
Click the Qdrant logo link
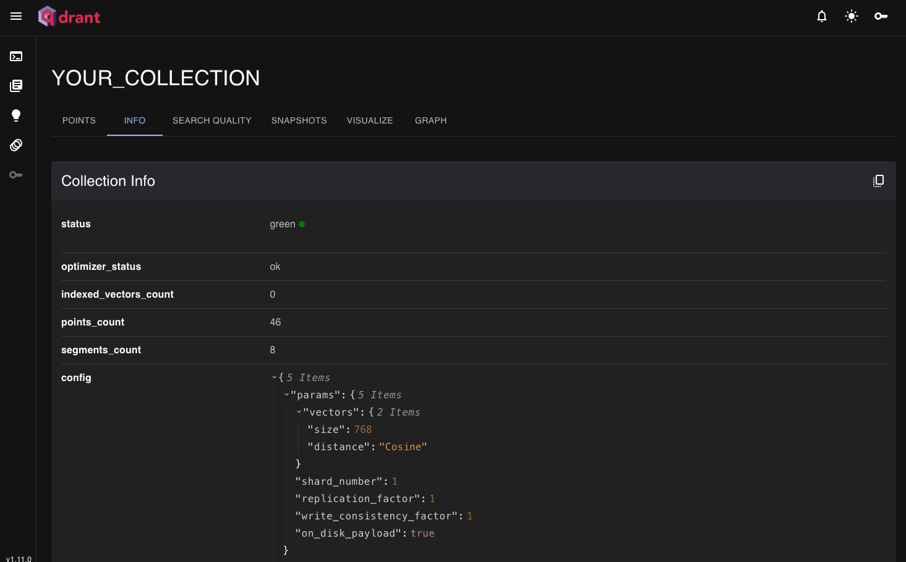pos(69,17)
